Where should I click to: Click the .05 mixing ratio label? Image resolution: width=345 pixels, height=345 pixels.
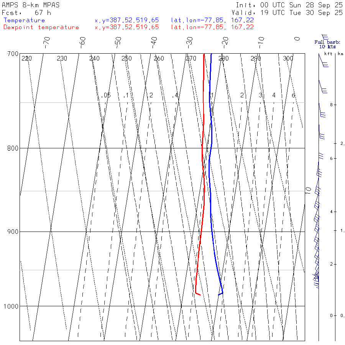[106, 95]
